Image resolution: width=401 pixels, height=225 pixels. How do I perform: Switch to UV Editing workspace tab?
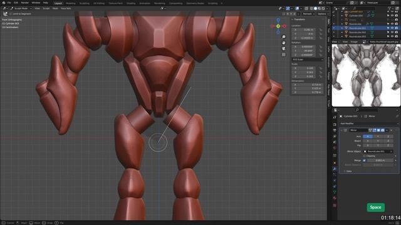(x=99, y=3)
